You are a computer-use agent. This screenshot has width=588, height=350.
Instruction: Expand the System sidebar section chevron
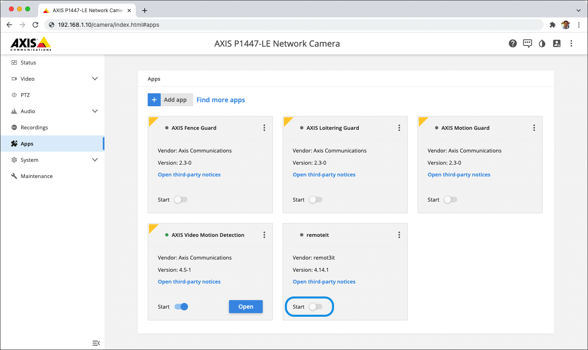[x=95, y=160]
